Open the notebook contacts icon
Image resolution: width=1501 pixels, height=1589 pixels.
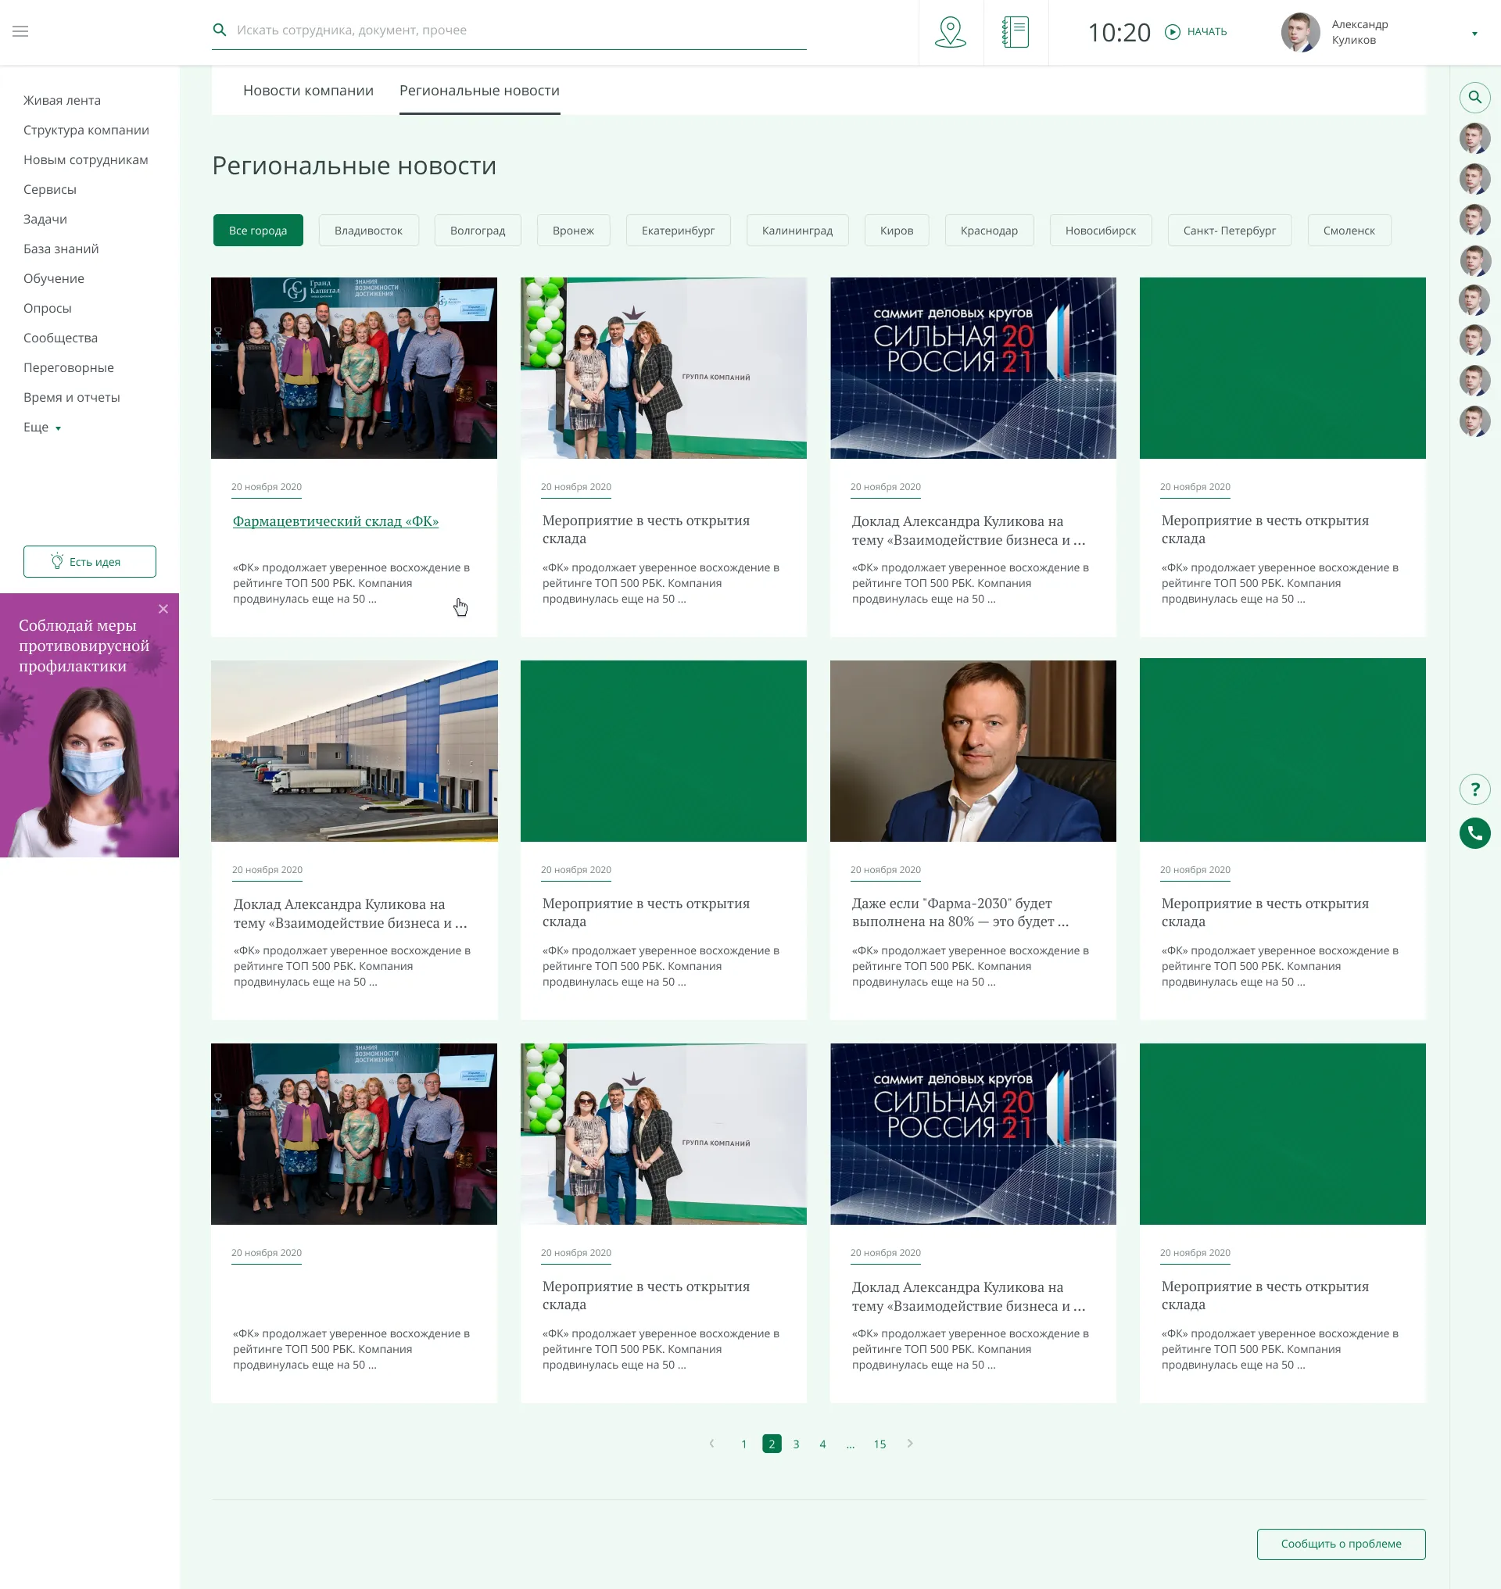pos(1016,32)
